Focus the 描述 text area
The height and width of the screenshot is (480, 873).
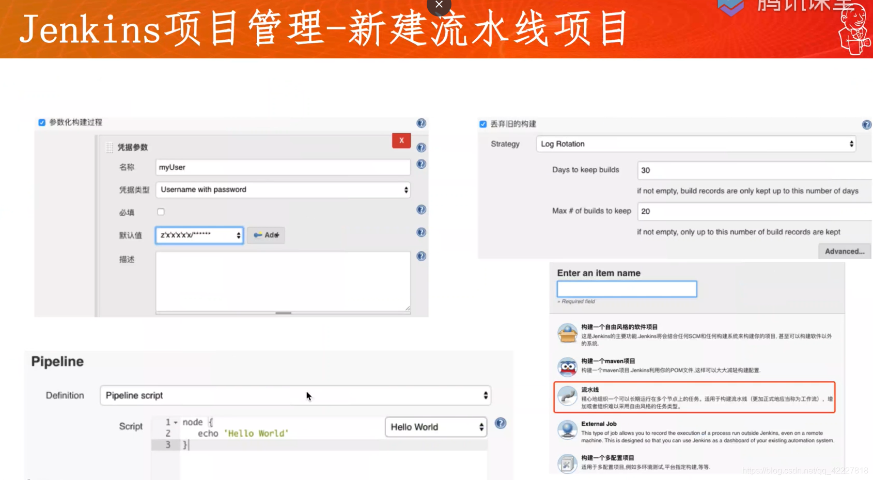coord(283,281)
